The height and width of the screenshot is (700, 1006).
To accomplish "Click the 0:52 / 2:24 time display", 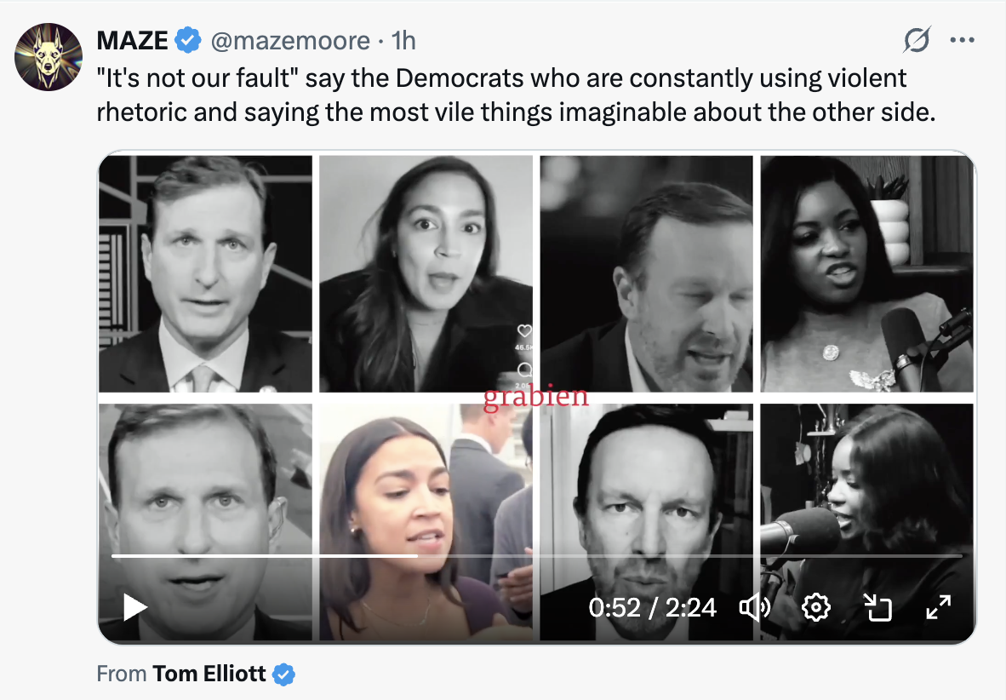I will (x=652, y=607).
